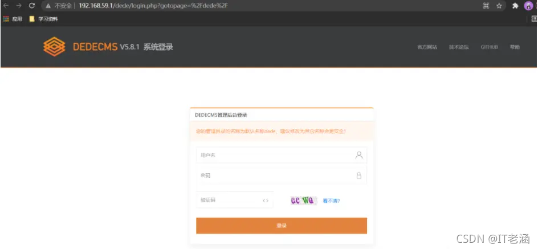The image size is (538, 249).
Task: Submit with the orange 登录 button
Action: [282, 226]
